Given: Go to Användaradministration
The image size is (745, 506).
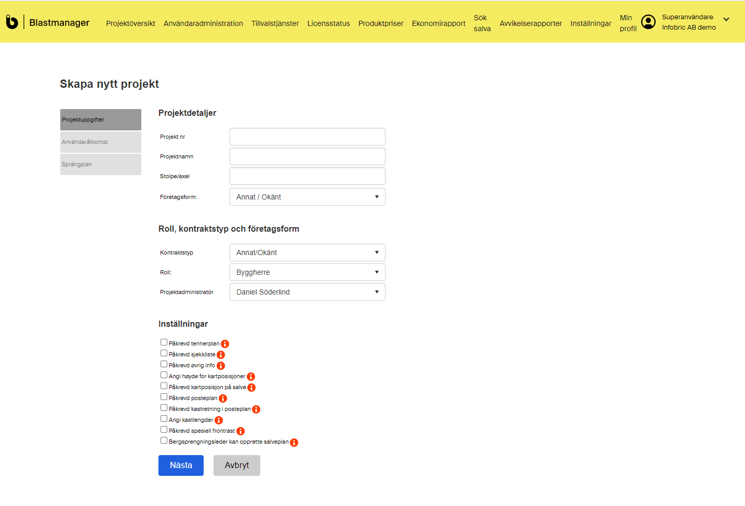Looking at the screenshot, I should tap(203, 23).
